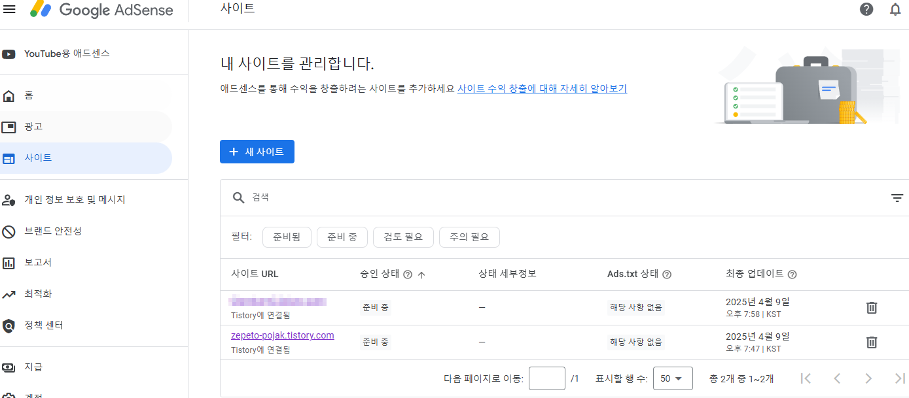Click the search magnifier icon
This screenshot has width=909, height=398.
coord(239,197)
